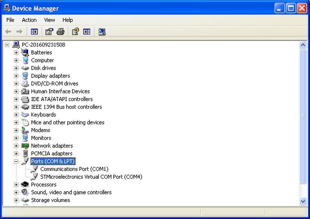310x219 pixels.
Task: Click the Monitors category icon
Action: click(x=25, y=138)
